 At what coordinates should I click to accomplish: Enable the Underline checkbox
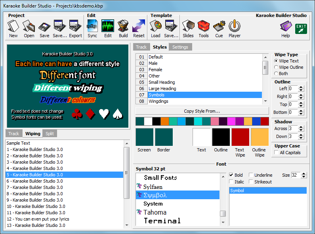(251, 175)
